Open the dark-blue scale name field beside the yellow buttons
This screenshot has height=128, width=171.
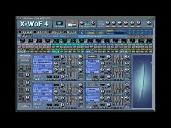(115, 33)
